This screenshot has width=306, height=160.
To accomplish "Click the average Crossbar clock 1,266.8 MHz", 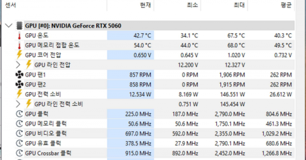I will [277, 153].
